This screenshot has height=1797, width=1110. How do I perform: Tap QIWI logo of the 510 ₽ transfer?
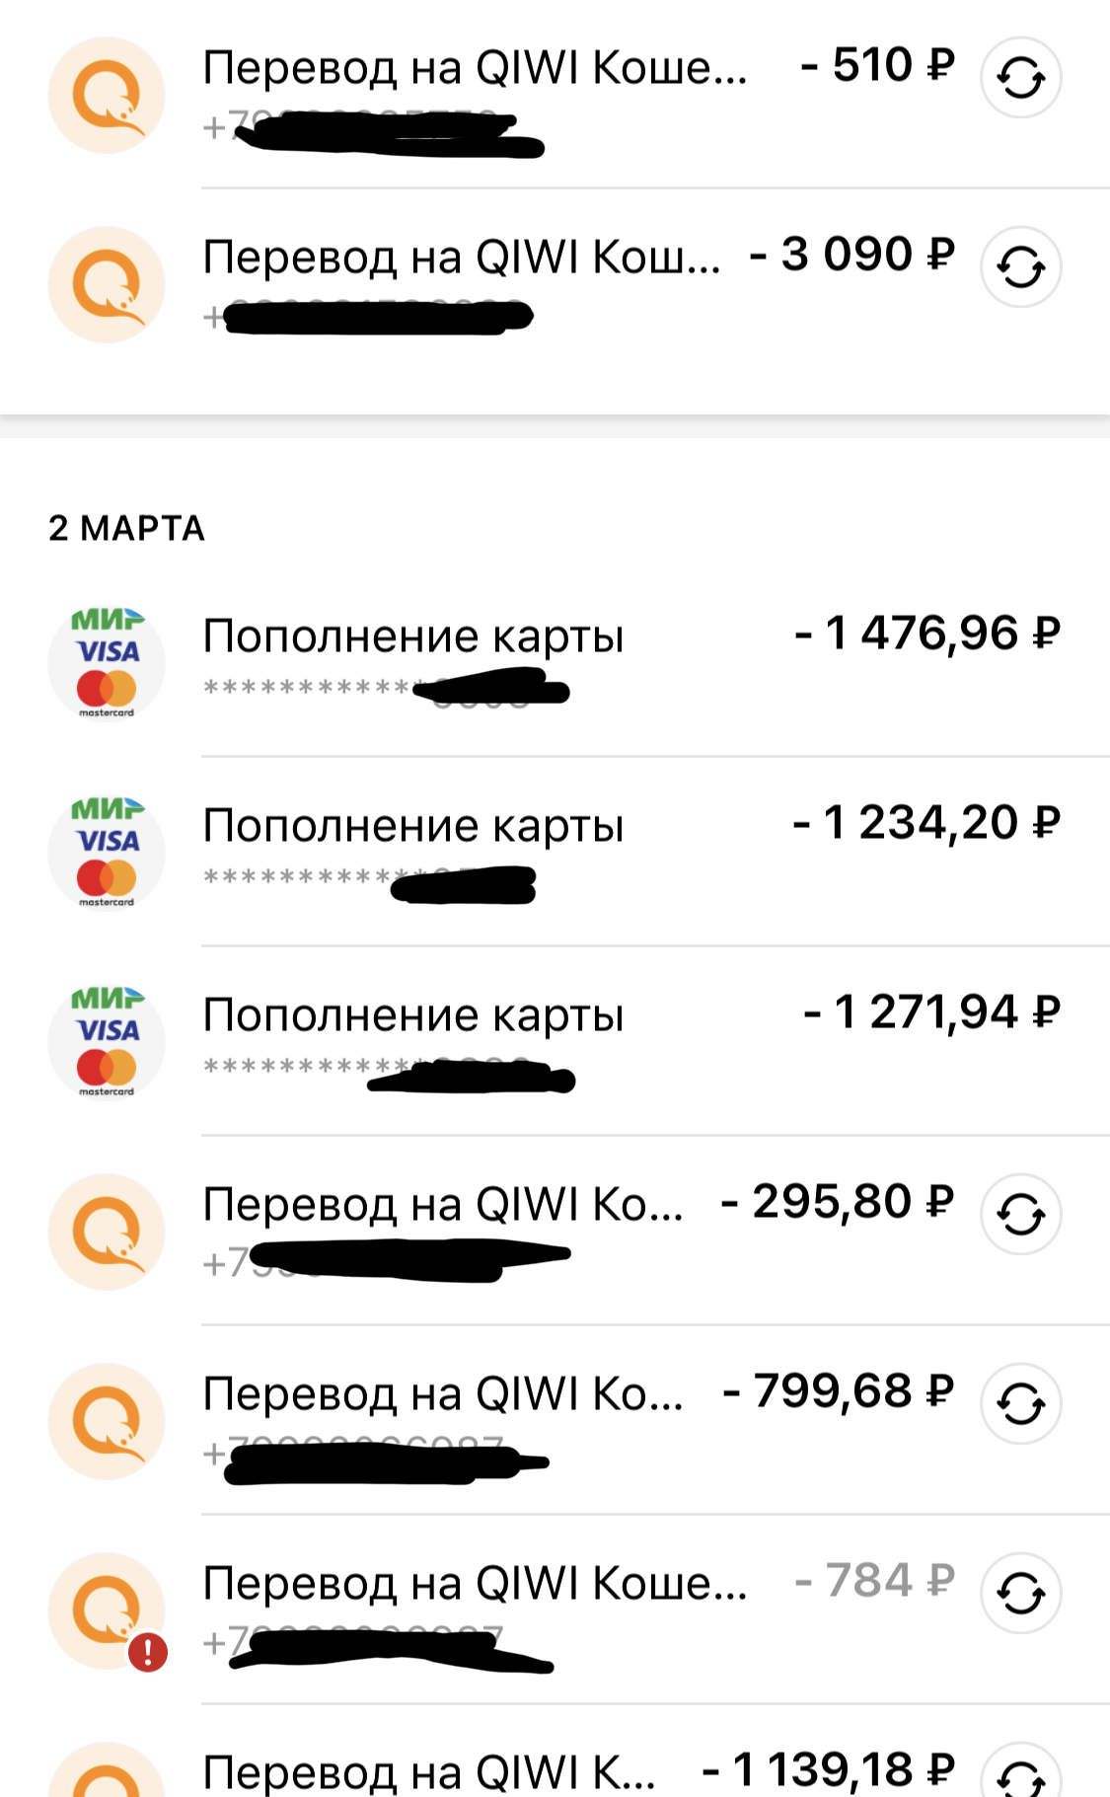(107, 96)
